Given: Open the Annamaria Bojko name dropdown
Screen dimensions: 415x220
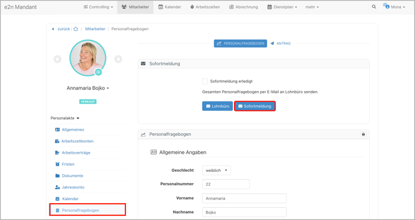Looking at the screenshot, I should coord(88,88).
